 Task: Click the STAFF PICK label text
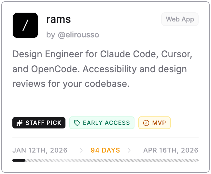(43, 123)
